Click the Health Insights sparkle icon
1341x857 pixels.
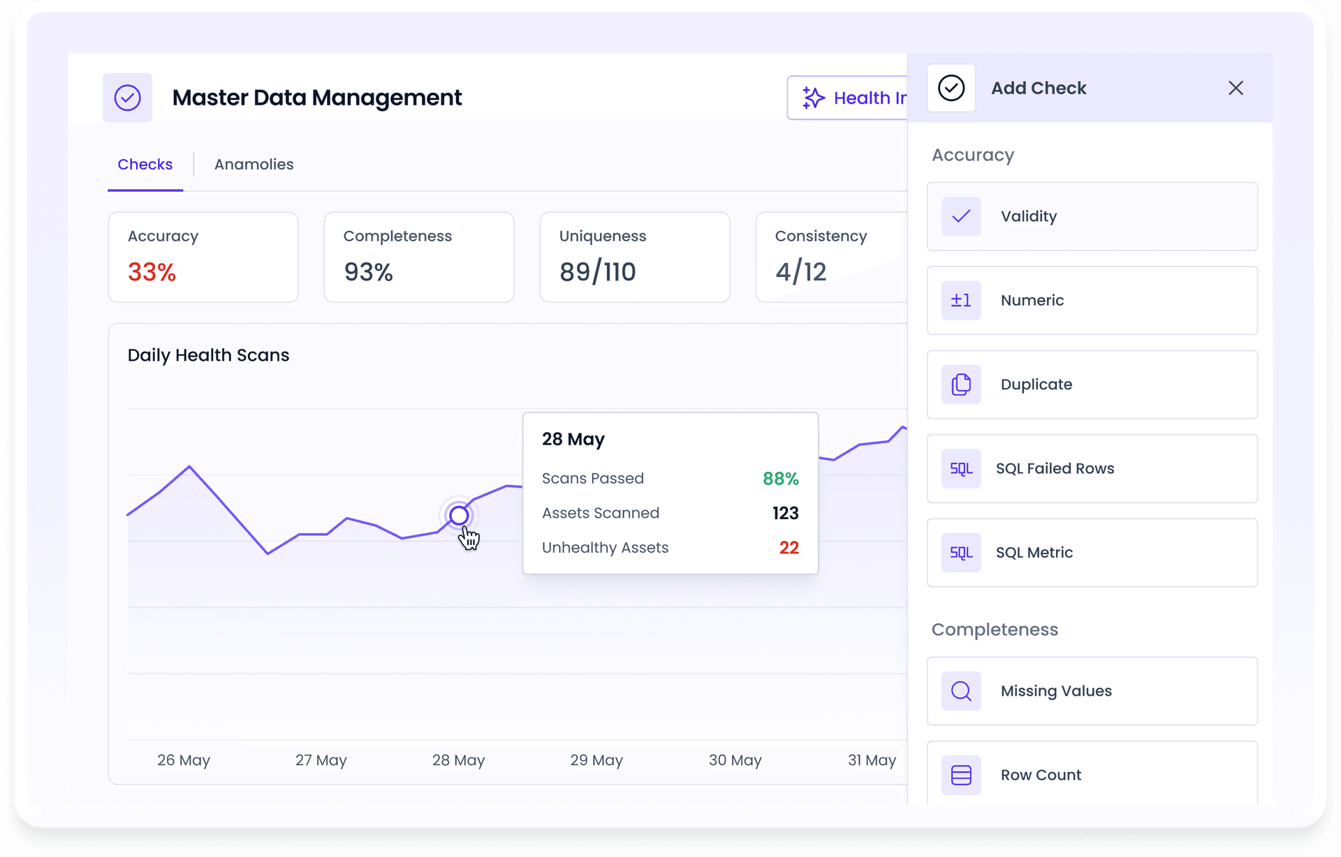tap(812, 98)
